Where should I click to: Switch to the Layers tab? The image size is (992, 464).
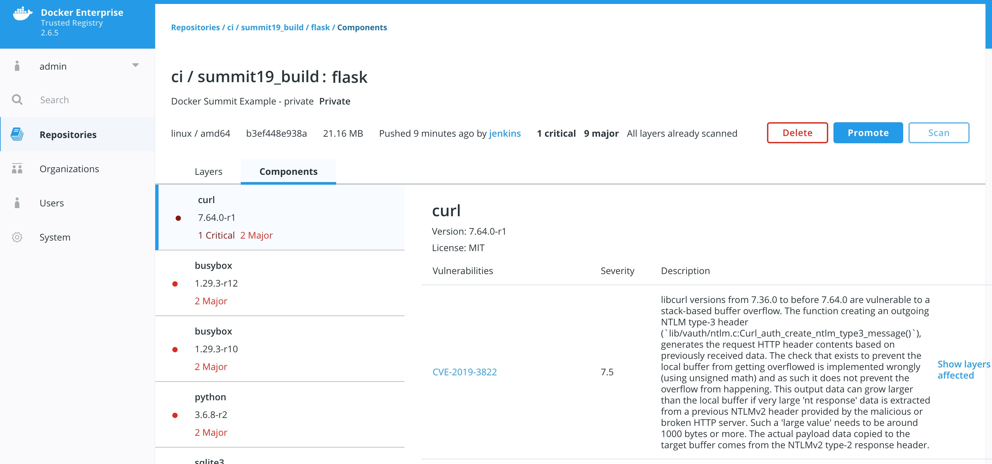pos(208,172)
